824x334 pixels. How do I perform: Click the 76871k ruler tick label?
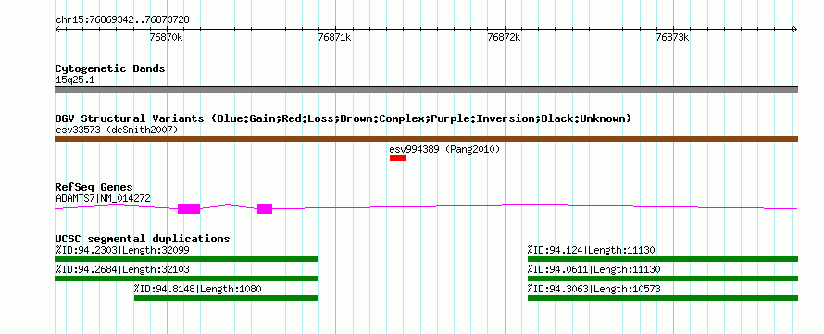[335, 37]
